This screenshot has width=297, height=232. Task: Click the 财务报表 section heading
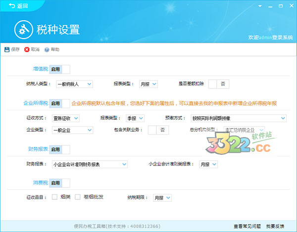click(x=38, y=149)
